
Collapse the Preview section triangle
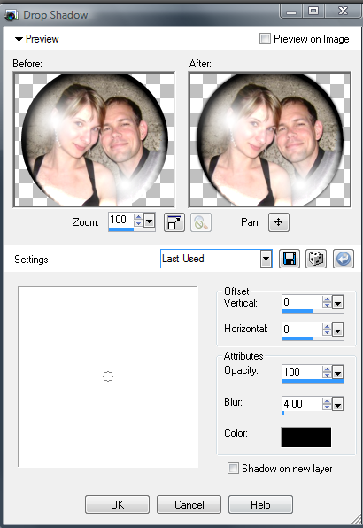tap(19, 39)
